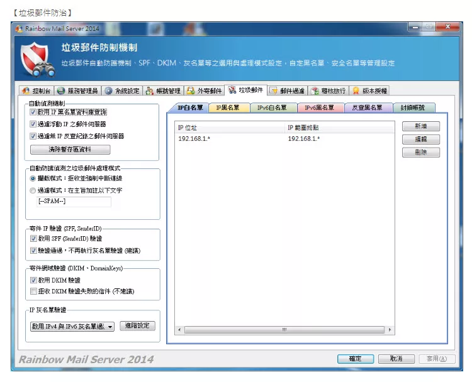Select the 192.168.1.* whitelist row

[252, 138]
